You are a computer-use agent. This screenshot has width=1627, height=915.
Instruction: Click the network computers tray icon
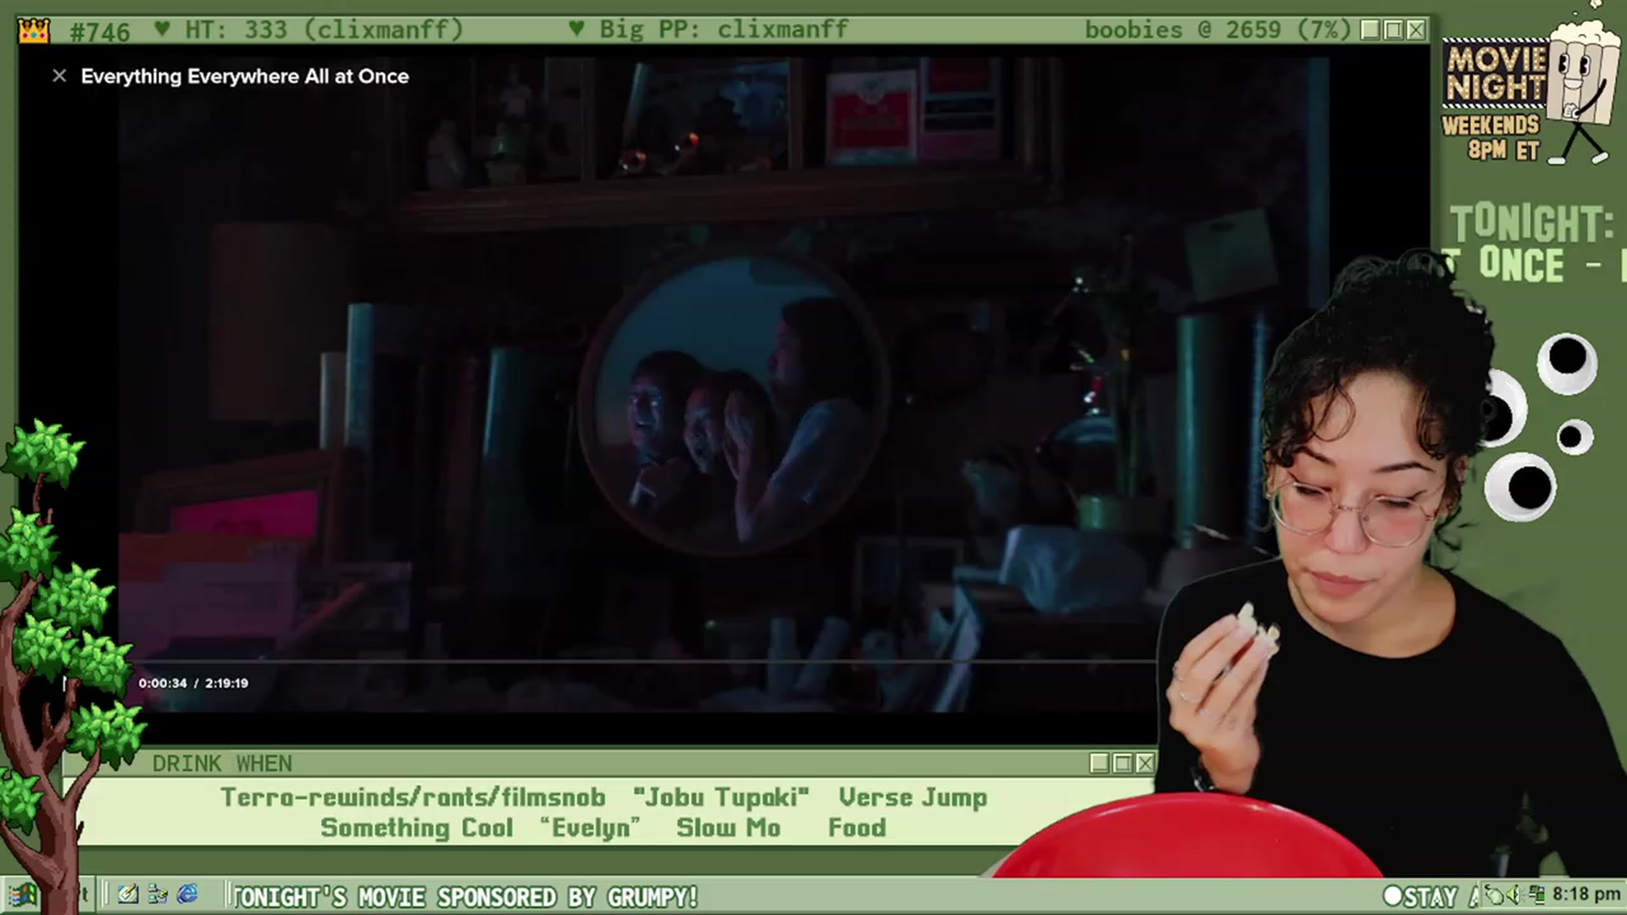[1535, 895]
